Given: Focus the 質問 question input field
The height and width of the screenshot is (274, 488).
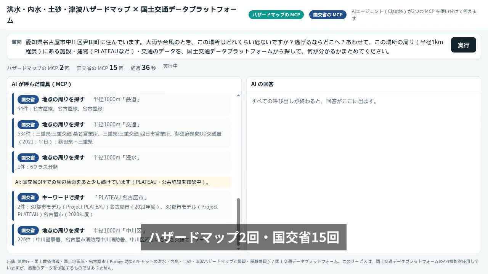Looking at the screenshot, I should [234, 46].
